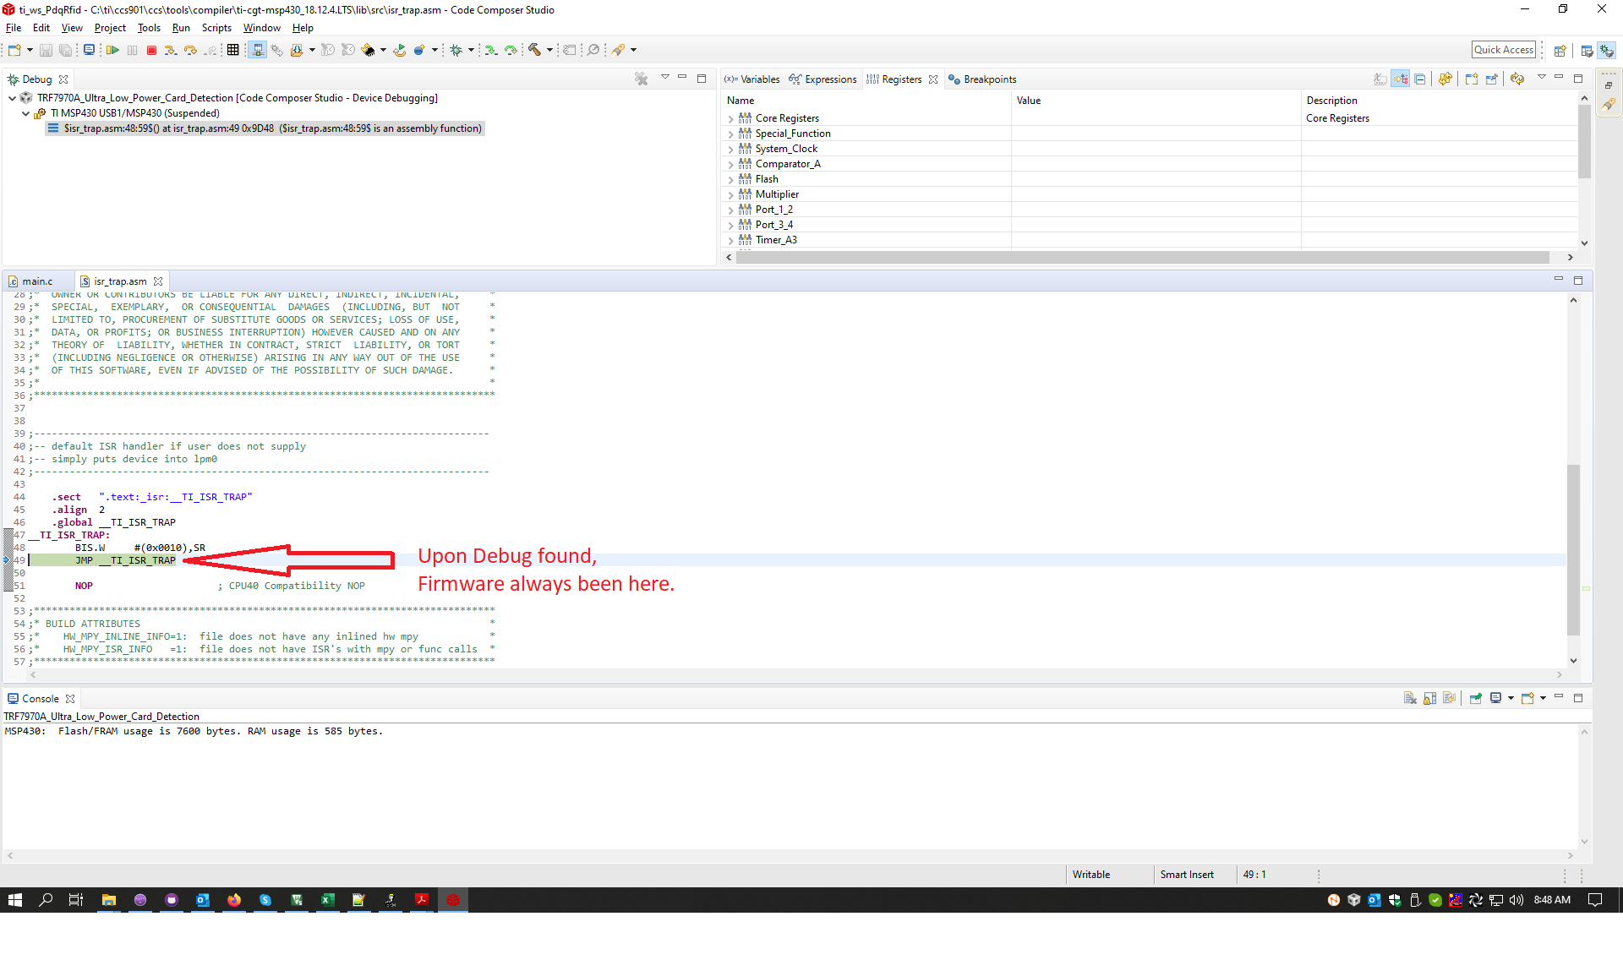Click the Memory Browser grid icon
1623x960 pixels.
[x=233, y=51]
